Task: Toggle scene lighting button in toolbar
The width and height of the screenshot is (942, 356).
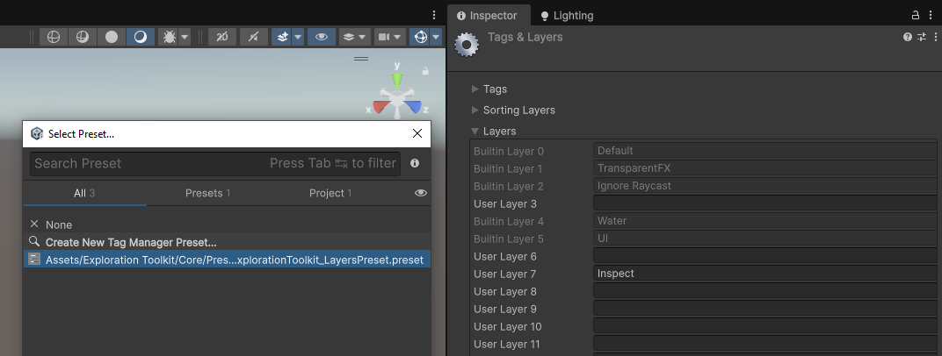Action: pyautogui.click(x=254, y=37)
